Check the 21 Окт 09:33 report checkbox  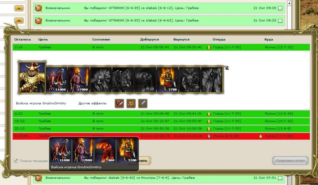coord(280,21)
